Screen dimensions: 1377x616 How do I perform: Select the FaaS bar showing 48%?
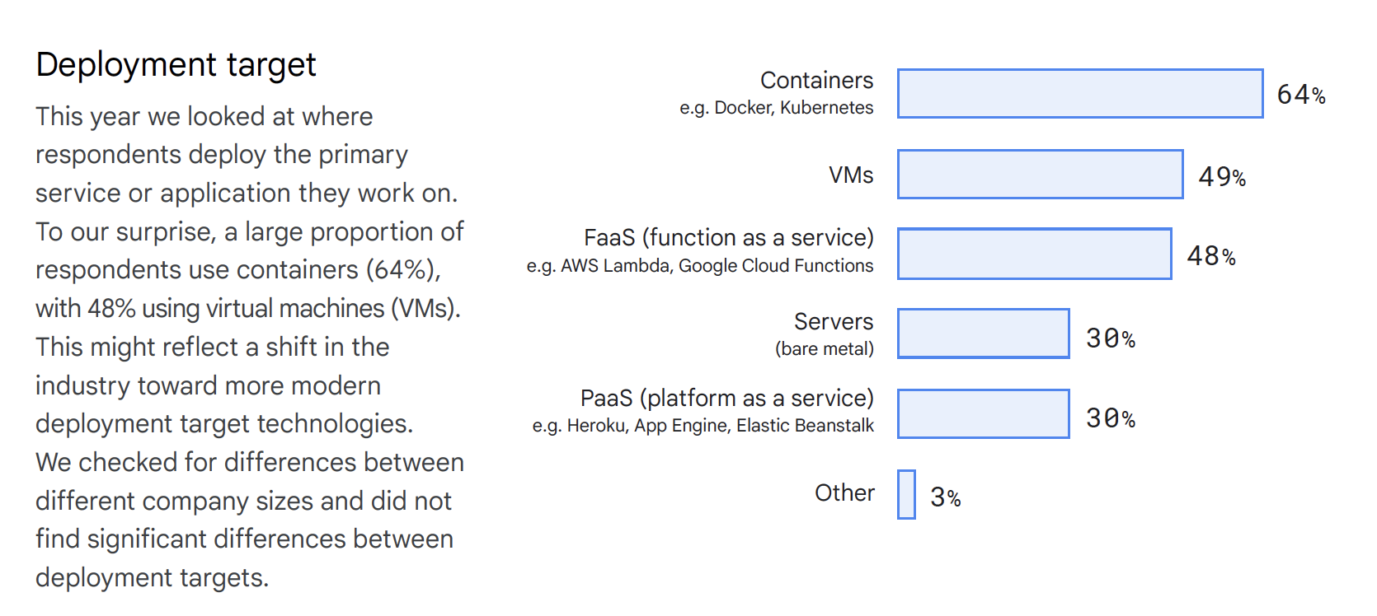(x=1035, y=254)
